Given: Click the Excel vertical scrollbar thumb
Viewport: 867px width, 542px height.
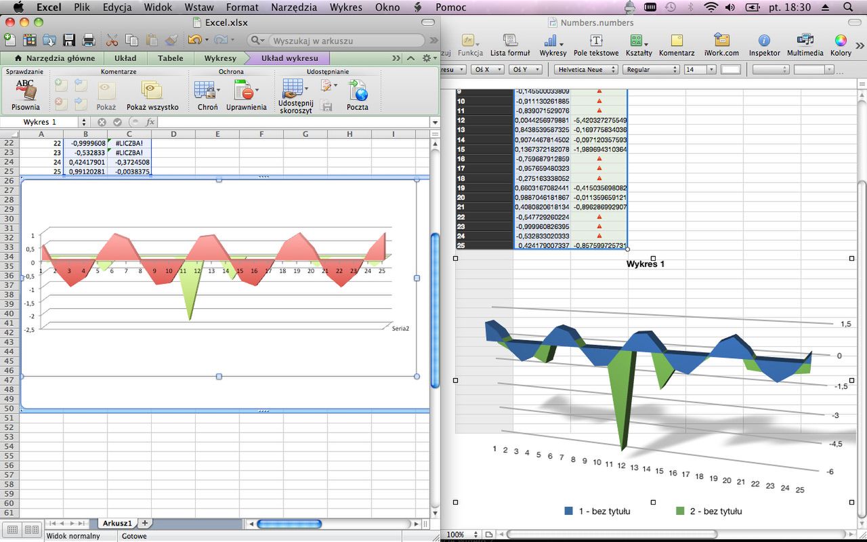Looking at the screenshot, I should tap(435, 310).
